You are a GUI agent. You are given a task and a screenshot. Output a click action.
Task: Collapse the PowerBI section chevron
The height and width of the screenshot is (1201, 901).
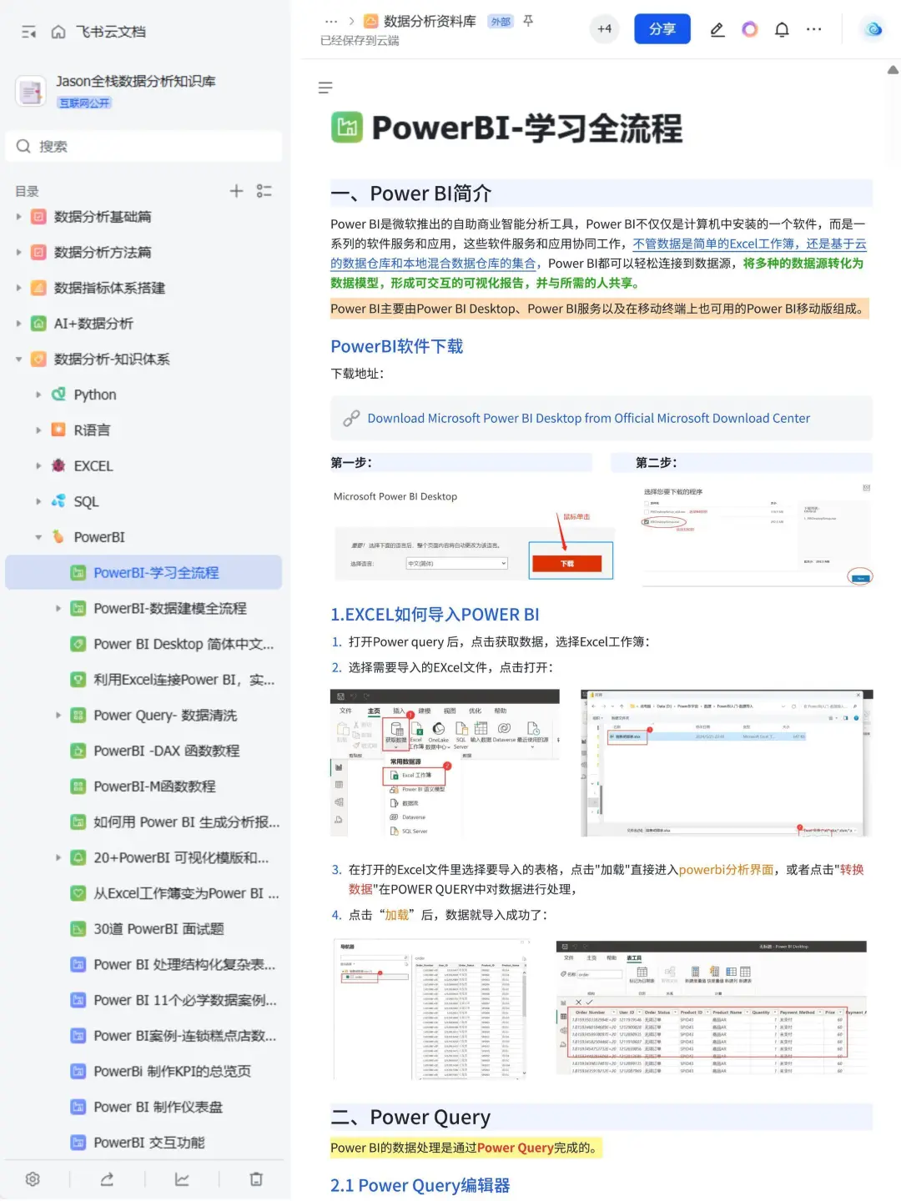coord(38,536)
